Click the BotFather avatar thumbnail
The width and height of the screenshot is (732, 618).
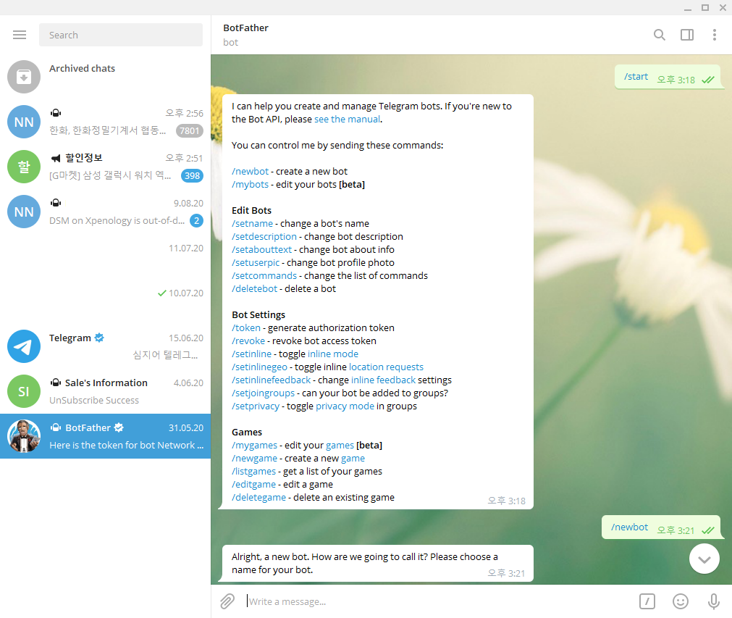click(x=24, y=436)
